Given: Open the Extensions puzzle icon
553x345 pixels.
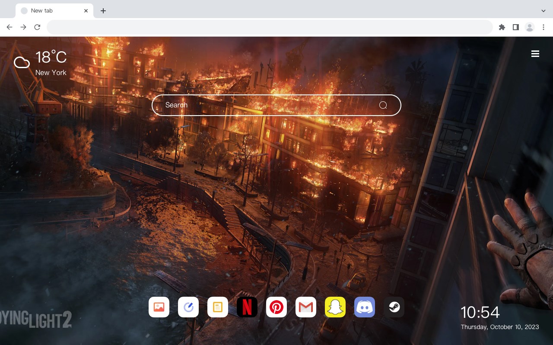Looking at the screenshot, I should pyautogui.click(x=502, y=27).
